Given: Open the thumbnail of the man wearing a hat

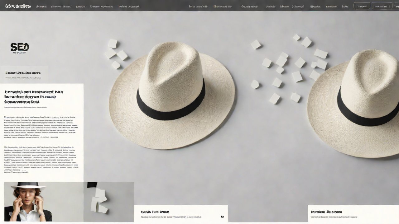Looking at the screenshot, I should 28,202.
